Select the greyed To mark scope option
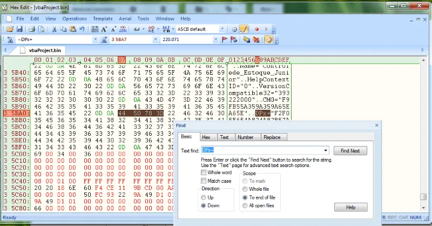 point(245,181)
